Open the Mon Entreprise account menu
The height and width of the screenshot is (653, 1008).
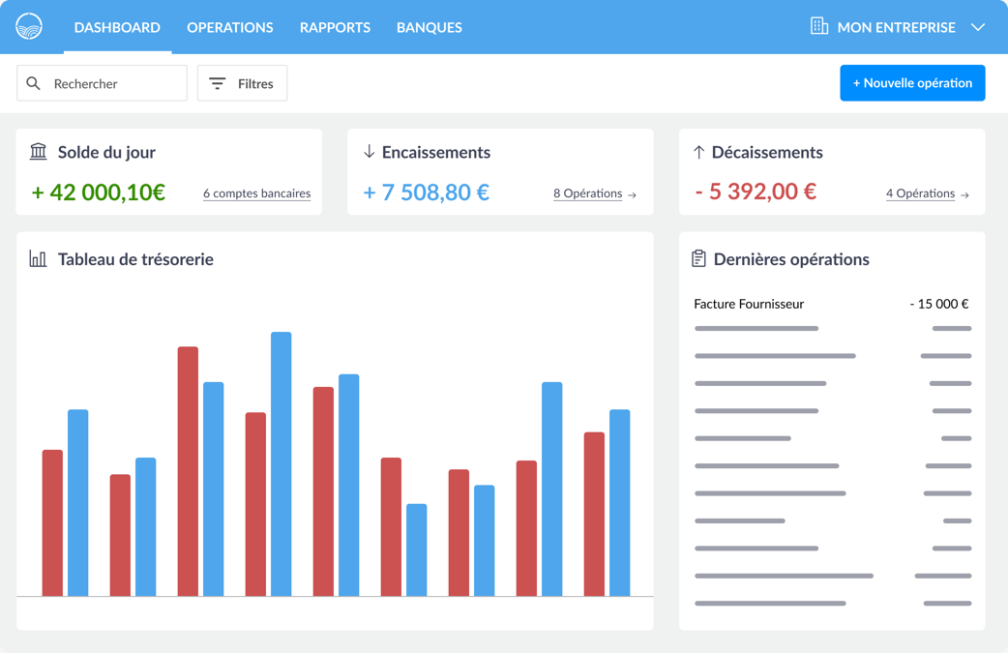coord(898,27)
